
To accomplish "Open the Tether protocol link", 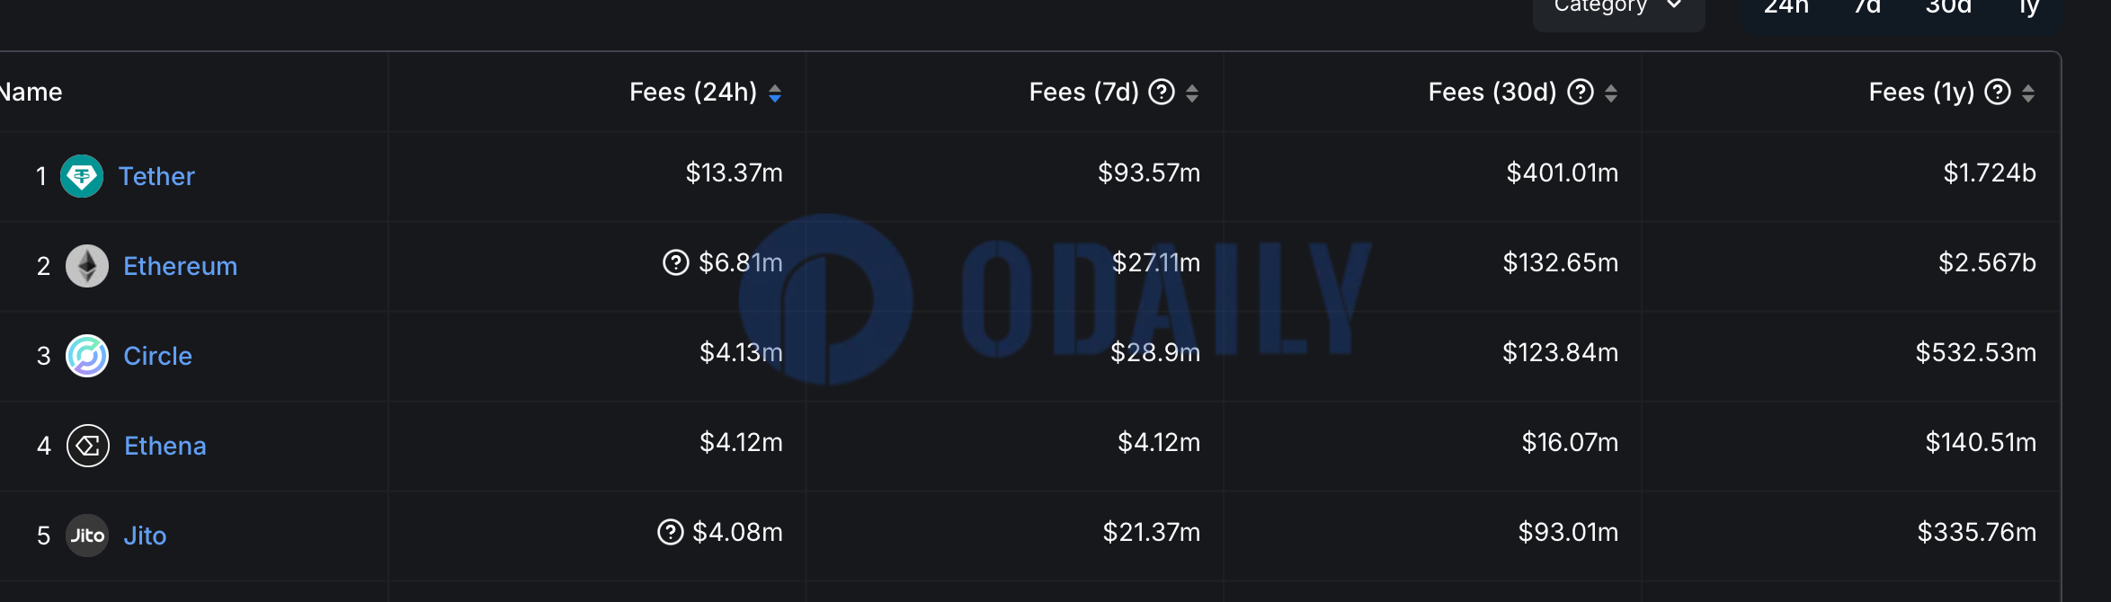I will tap(156, 176).
